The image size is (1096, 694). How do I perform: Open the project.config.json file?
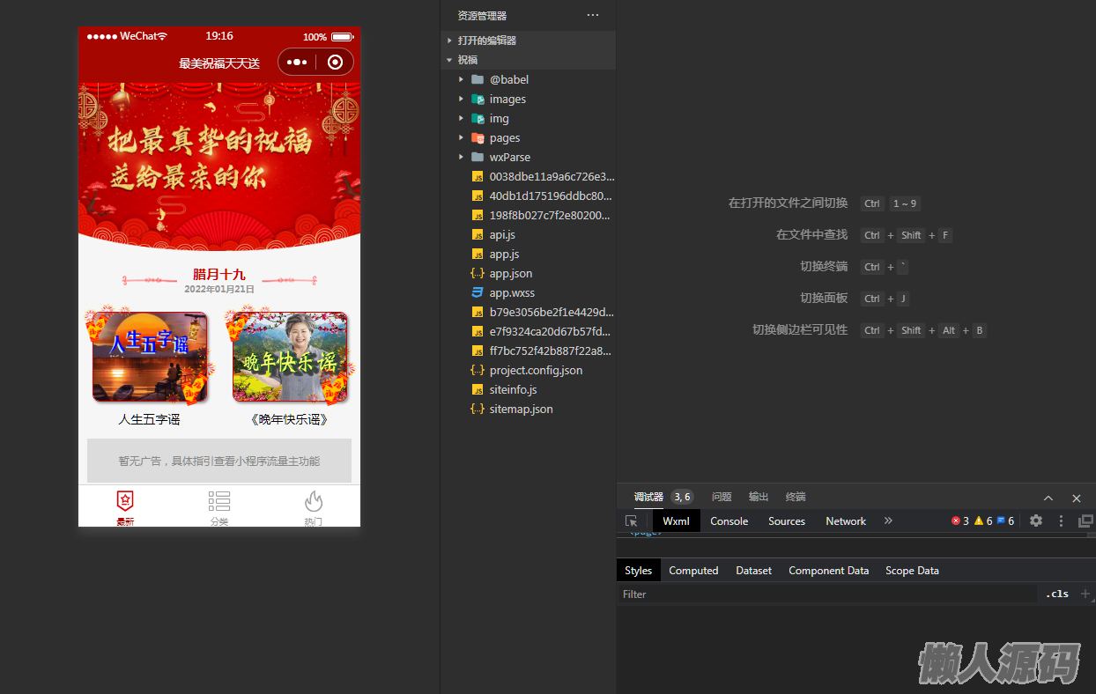536,370
